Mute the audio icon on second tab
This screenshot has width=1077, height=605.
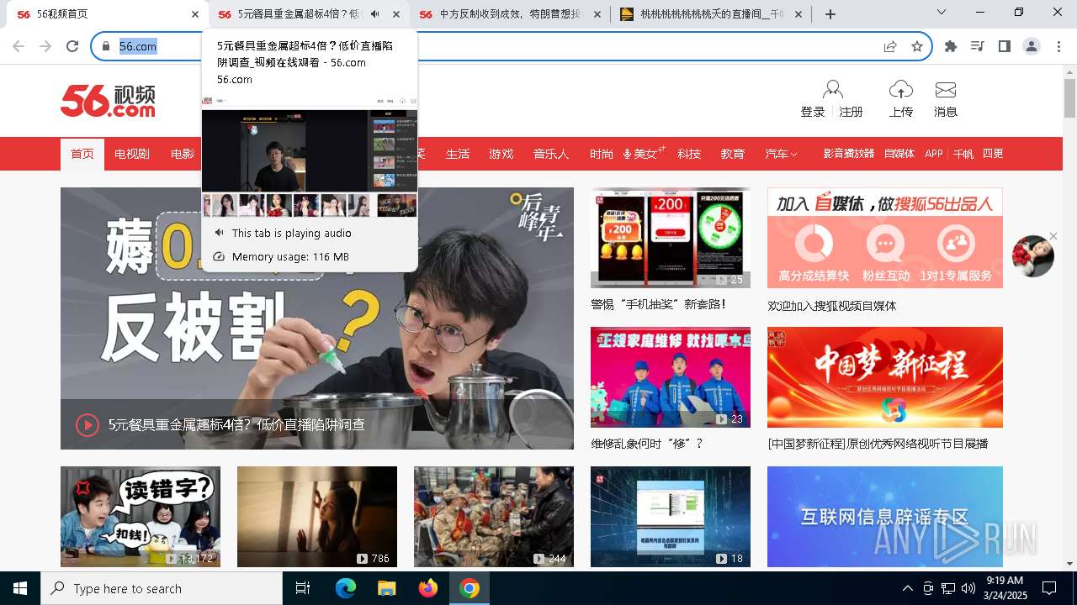[x=375, y=14]
